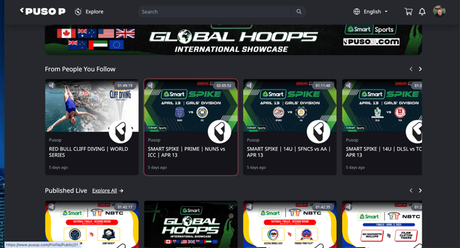Open first NBTC National Finals thumbnail 01:42:17
The width and height of the screenshot is (460, 248).
point(92,224)
